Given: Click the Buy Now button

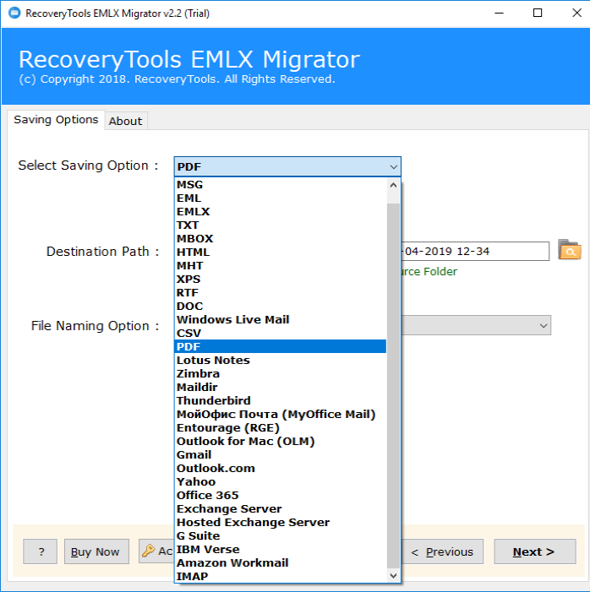Looking at the screenshot, I should 96,551.
